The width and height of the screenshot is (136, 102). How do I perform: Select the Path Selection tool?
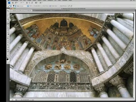(8, 45)
